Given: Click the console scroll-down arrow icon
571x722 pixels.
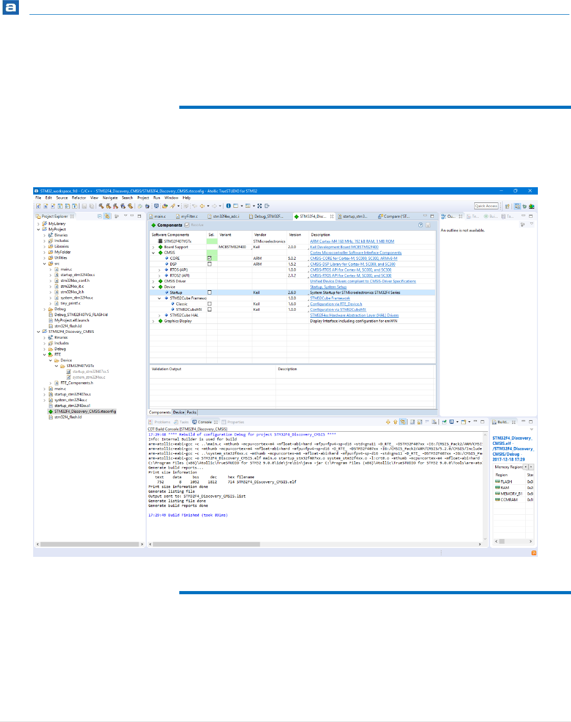Looking at the screenshot, I should click(x=388, y=422).
